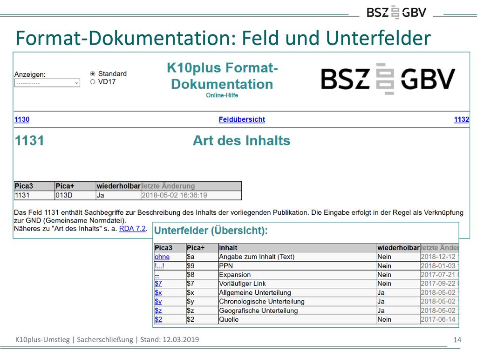Click the '013D' Pica+ cell
477x357 pixels.
click(75, 195)
